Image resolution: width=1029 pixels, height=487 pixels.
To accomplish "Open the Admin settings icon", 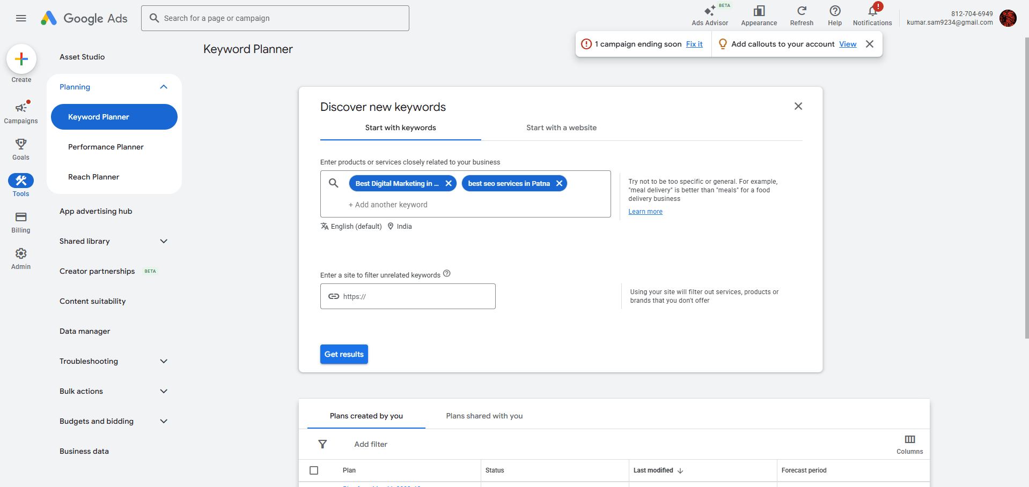I will click(20, 253).
